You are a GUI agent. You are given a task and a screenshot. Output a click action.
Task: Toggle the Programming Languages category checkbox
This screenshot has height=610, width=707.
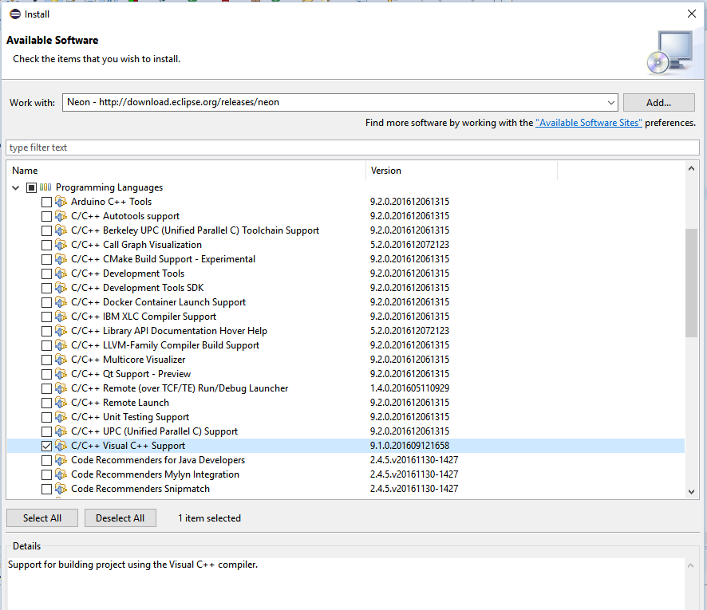click(31, 187)
